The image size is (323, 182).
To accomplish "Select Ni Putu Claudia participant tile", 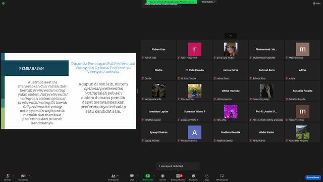I will pos(194,70).
